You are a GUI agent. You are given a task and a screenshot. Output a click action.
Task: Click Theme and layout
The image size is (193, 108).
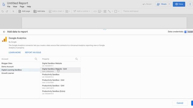(131, 11)
